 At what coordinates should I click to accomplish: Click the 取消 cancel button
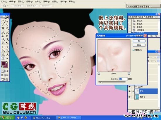tap(139, 45)
